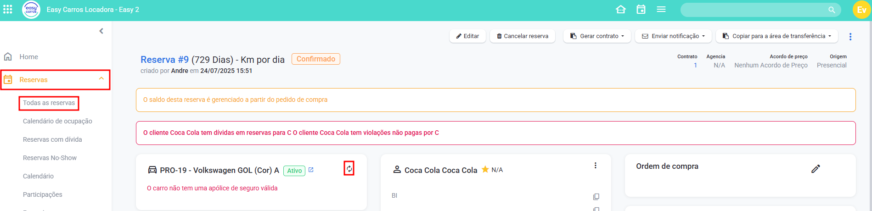This screenshot has width=872, height=211.
Task: Open the hamburger menu in top bar
Action: tap(661, 10)
